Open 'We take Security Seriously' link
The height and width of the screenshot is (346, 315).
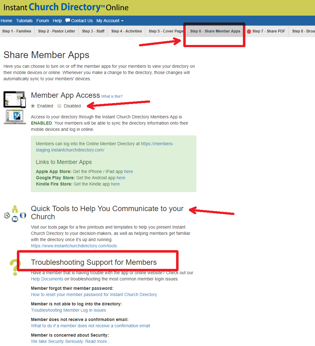click(71, 341)
